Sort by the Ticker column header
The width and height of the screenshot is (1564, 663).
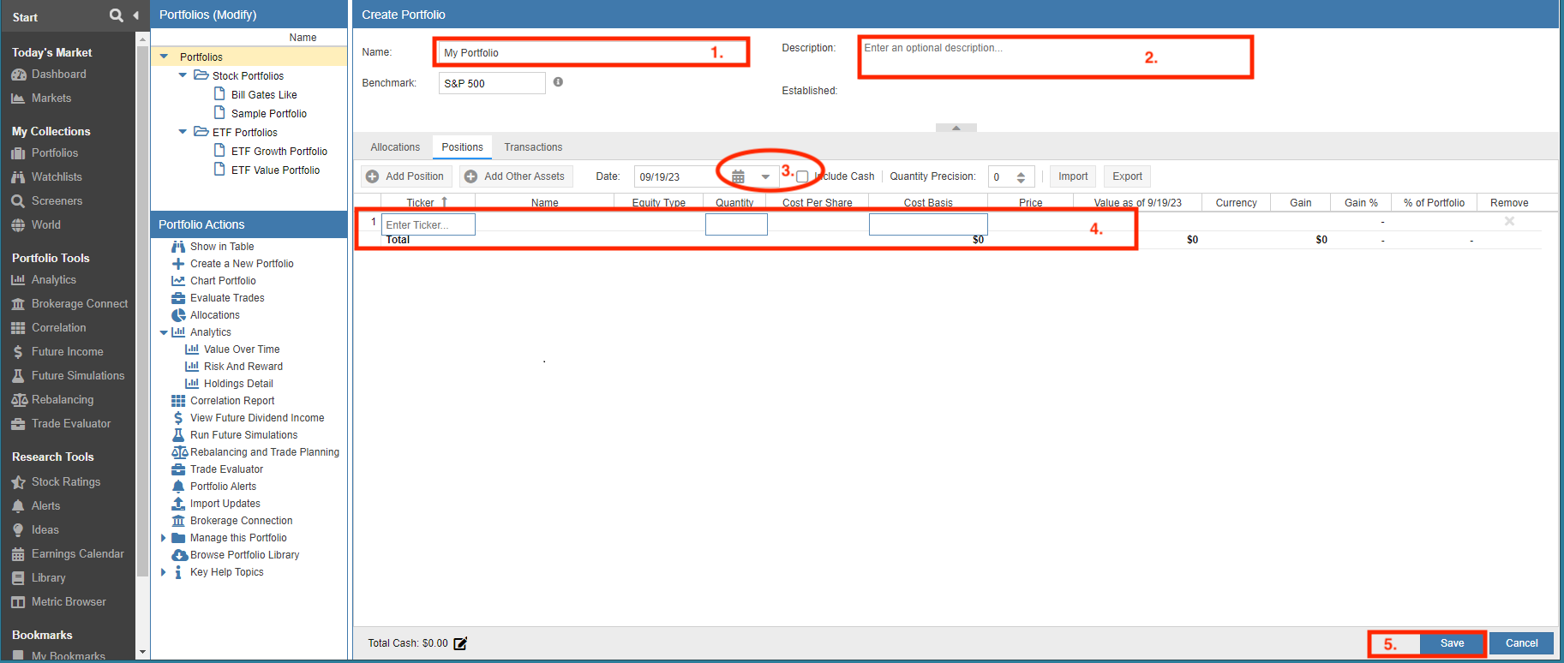coord(427,203)
